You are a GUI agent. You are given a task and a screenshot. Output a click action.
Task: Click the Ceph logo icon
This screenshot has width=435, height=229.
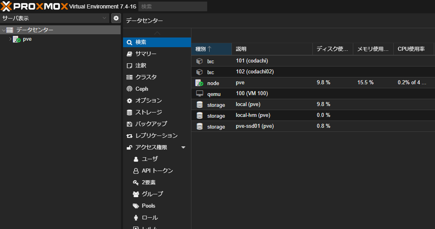[129, 89]
